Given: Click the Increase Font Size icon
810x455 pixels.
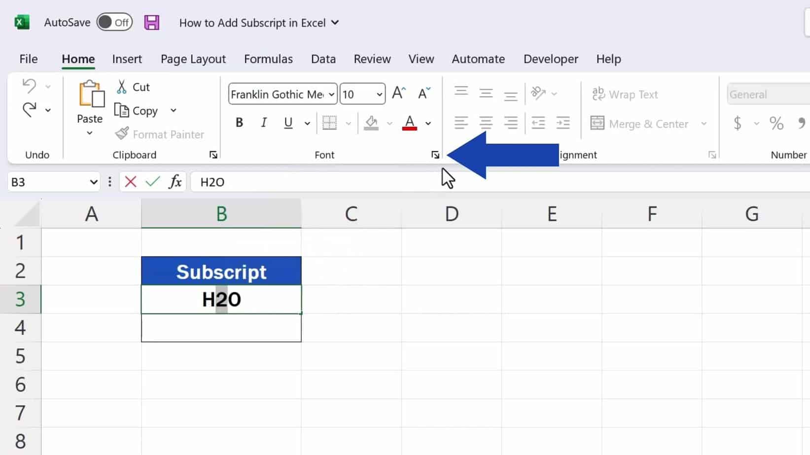Looking at the screenshot, I should point(398,93).
